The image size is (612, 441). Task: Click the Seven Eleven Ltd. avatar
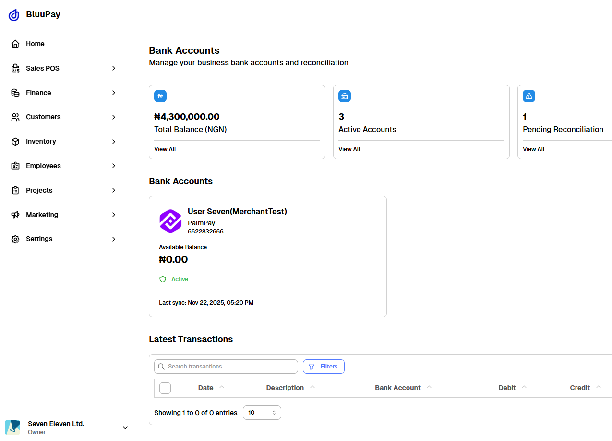(12, 428)
